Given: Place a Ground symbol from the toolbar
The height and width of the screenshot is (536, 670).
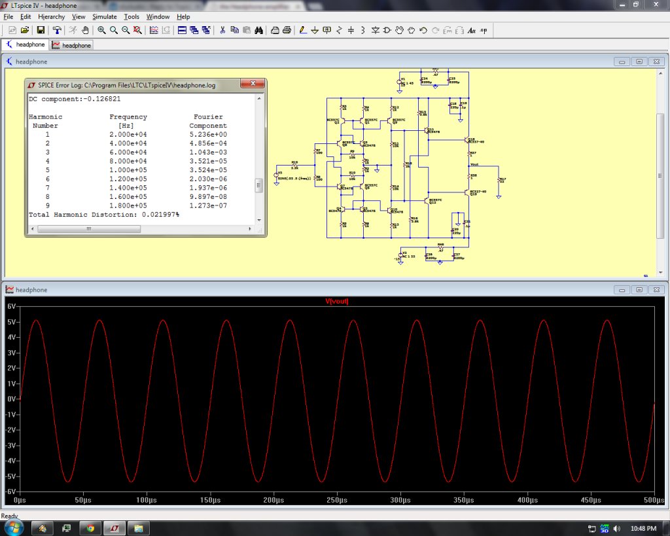Looking at the screenshot, I should [315, 30].
